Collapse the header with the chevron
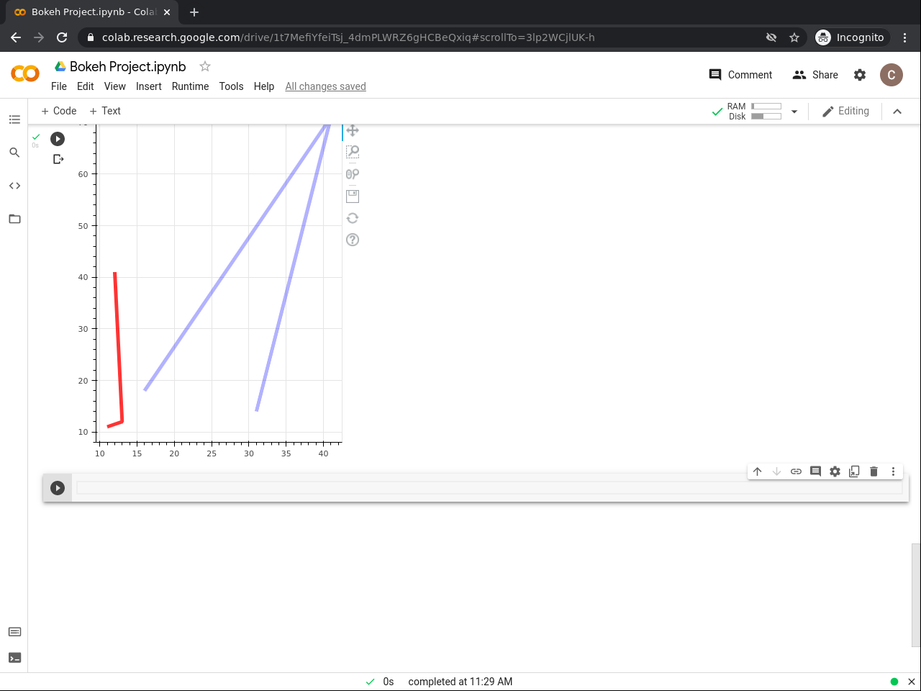This screenshot has height=691, width=921. click(897, 112)
